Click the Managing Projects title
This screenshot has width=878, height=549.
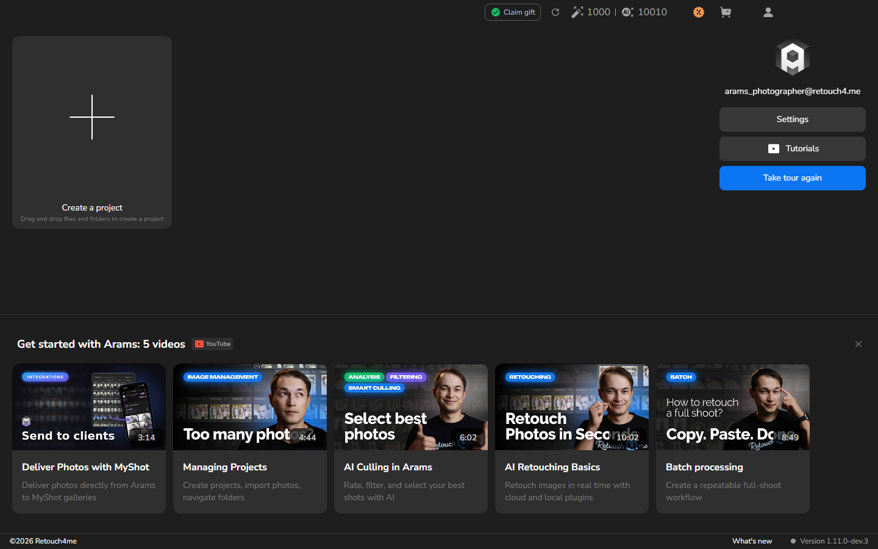pyautogui.click(x=225, y=467)
